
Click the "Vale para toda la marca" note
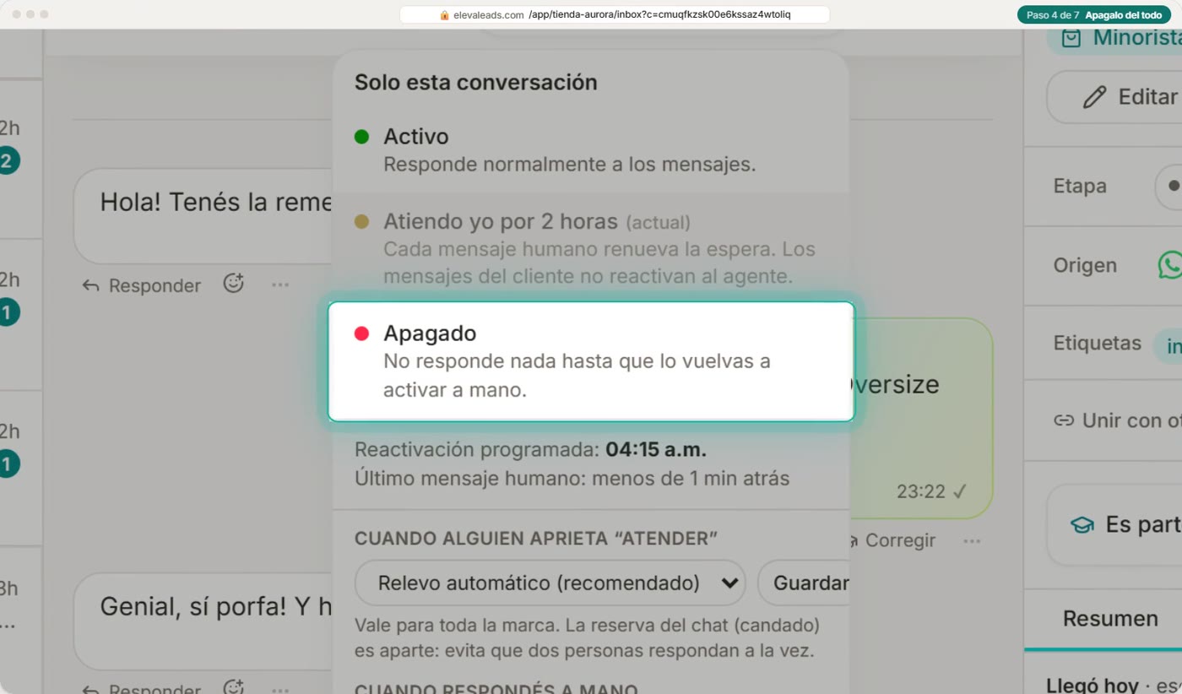[587, 639]
